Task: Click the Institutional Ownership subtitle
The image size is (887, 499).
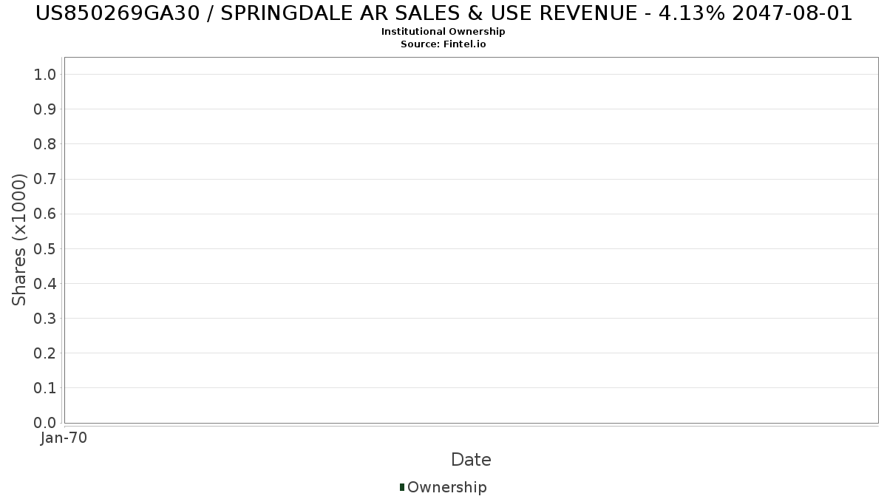Action: [443, 32]
